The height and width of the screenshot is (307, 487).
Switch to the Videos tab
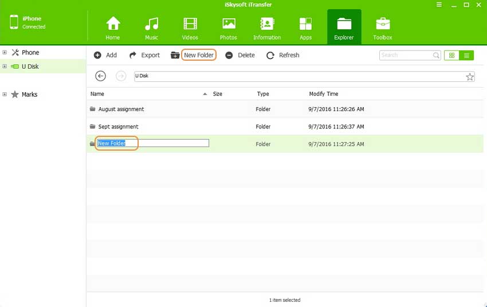(x=190, y=27)
